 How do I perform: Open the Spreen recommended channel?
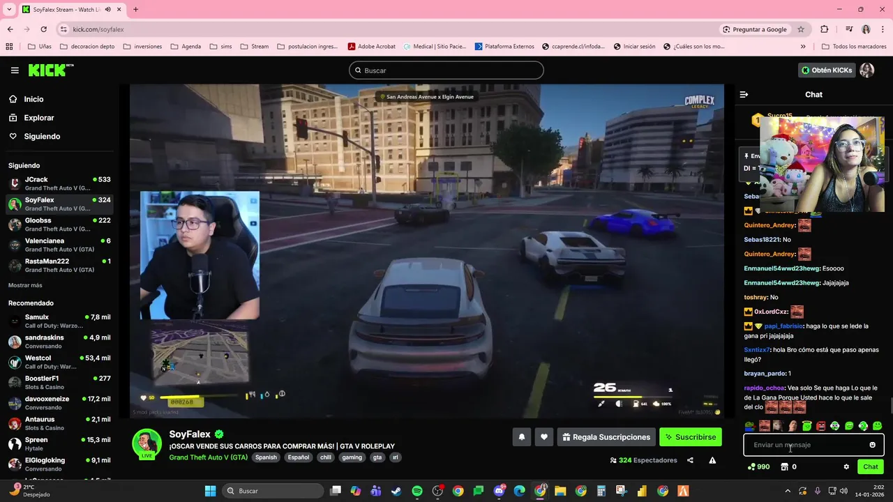tap(59, 443)
